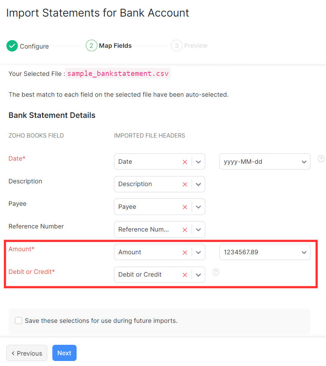This screenshot has width=326, height=366.
Task: Open the Date header dropdown
Action: click(198, 161)
